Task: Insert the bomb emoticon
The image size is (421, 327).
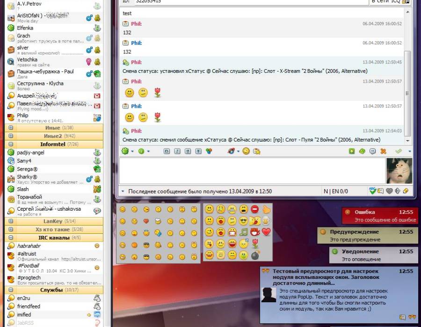Action: click(x=255, y=256)
